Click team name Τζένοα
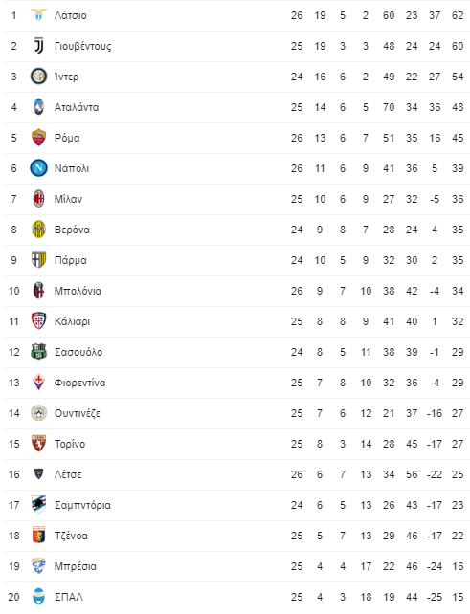This screenshot has width=470, height=614. pyautogui.click(x=71, y=536)
